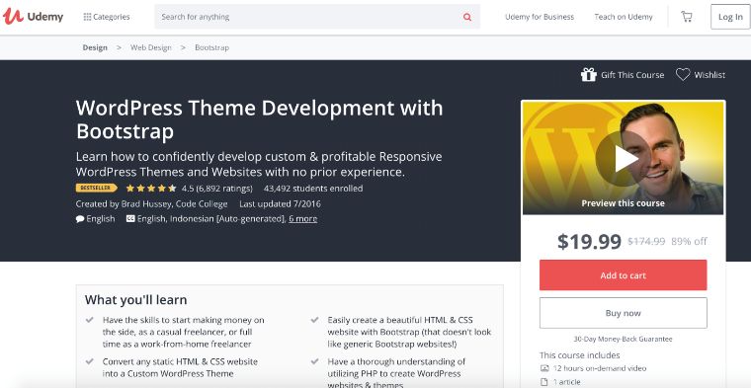Click checkmark beside 'Convert any static HTML'
The height and width of the screenshot is (388, 751).
pyautogui.click(x=89, y=361)
